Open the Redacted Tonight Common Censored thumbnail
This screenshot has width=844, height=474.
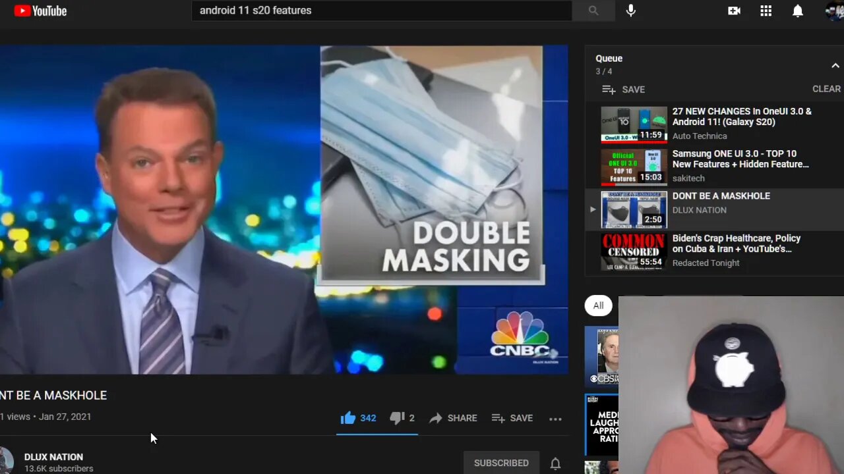pyautogui.click(x=634, y=251)
